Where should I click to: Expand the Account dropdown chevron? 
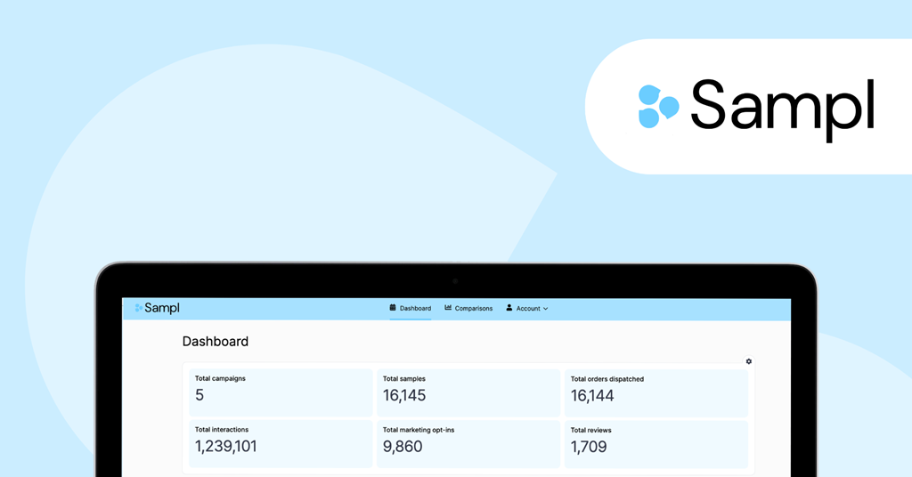click(546, 309)
